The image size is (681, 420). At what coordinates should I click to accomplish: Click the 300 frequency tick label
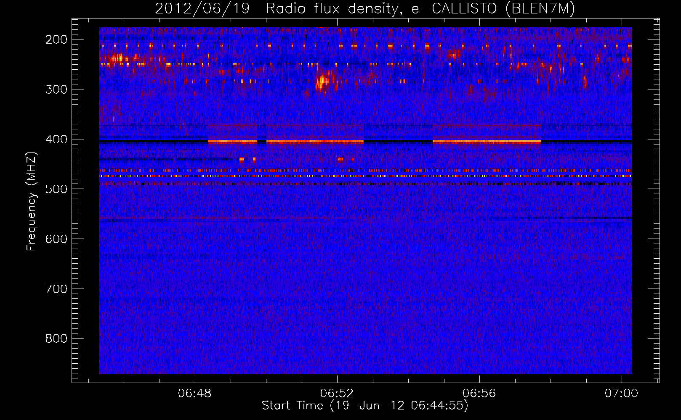tap(56, 89)
